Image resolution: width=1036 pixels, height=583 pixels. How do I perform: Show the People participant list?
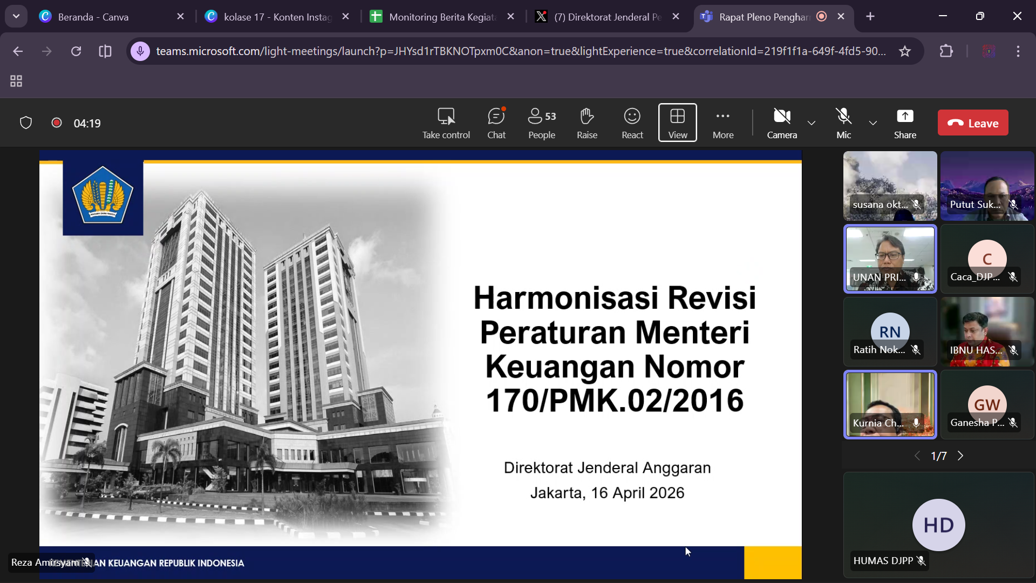point(541,123)
